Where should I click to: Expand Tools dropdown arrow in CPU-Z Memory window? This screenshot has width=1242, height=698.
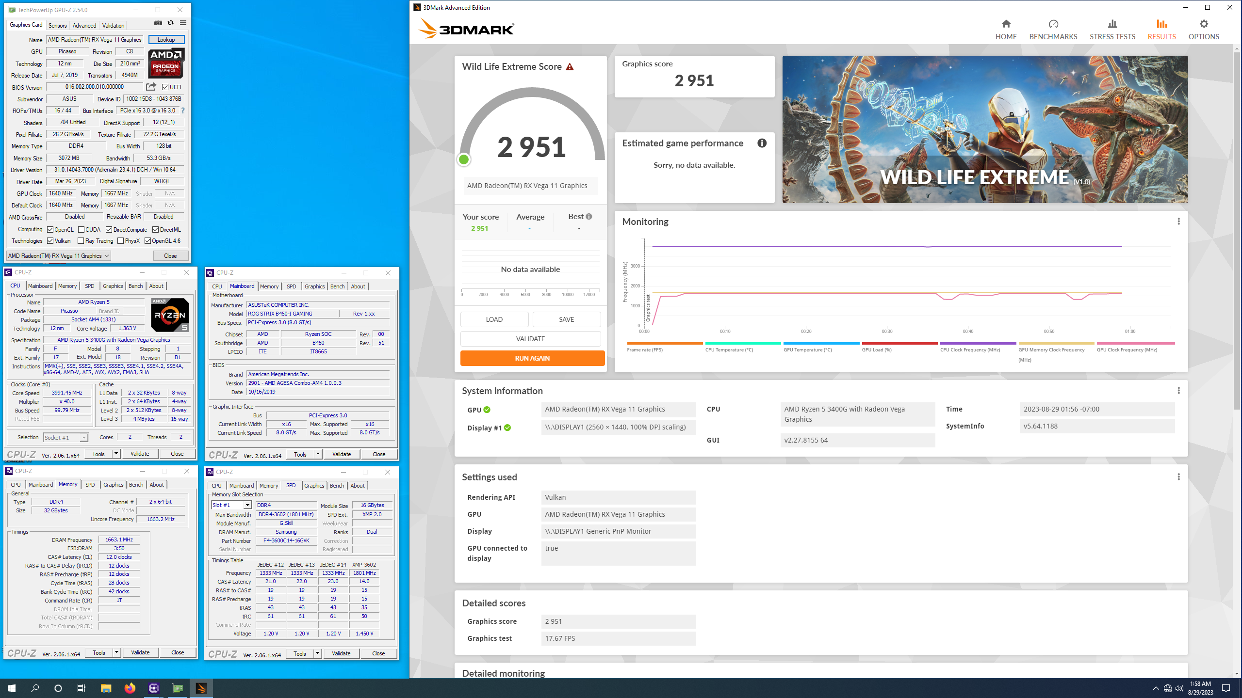116,652
